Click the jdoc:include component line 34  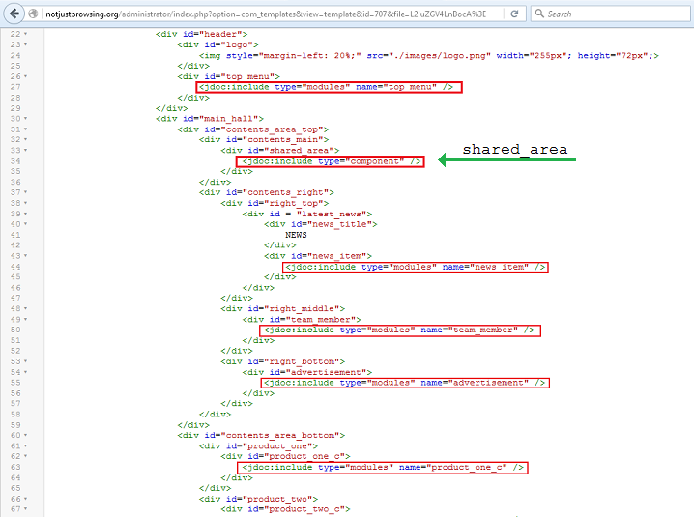[x=333, y=161]
